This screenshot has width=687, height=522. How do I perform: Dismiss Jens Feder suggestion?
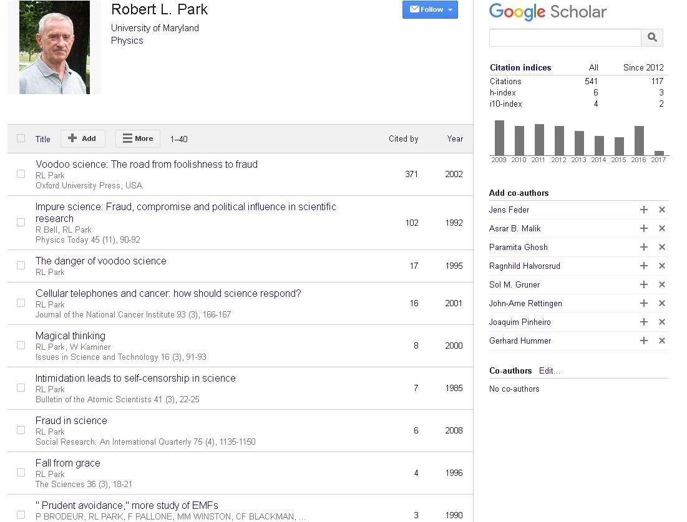662,210
